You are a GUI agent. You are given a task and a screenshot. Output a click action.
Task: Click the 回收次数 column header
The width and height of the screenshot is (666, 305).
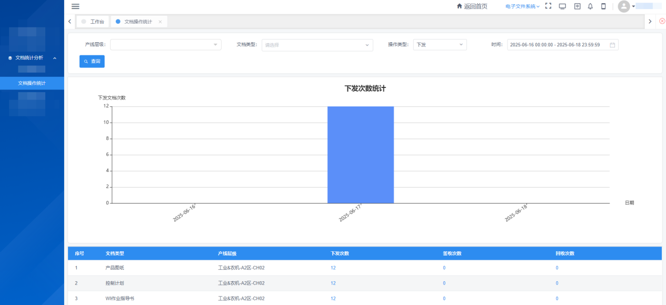tap(565, 253)
